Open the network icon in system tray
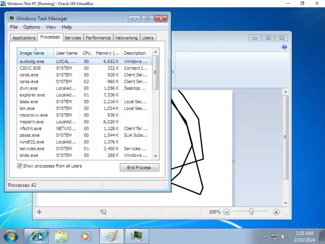 coord(274,236)
